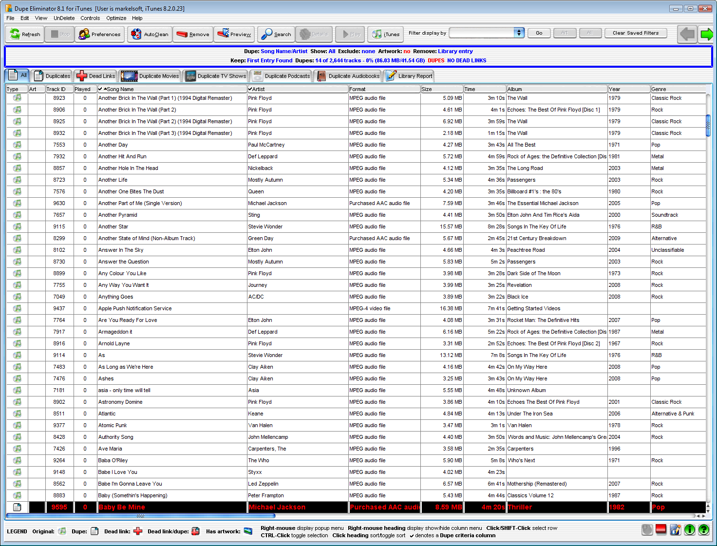Run AutoClean from the toolbar

150,34
